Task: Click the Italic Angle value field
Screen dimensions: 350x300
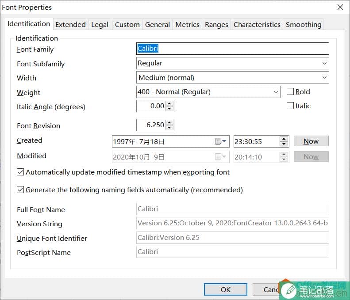Action: click(x=152, y=106)
